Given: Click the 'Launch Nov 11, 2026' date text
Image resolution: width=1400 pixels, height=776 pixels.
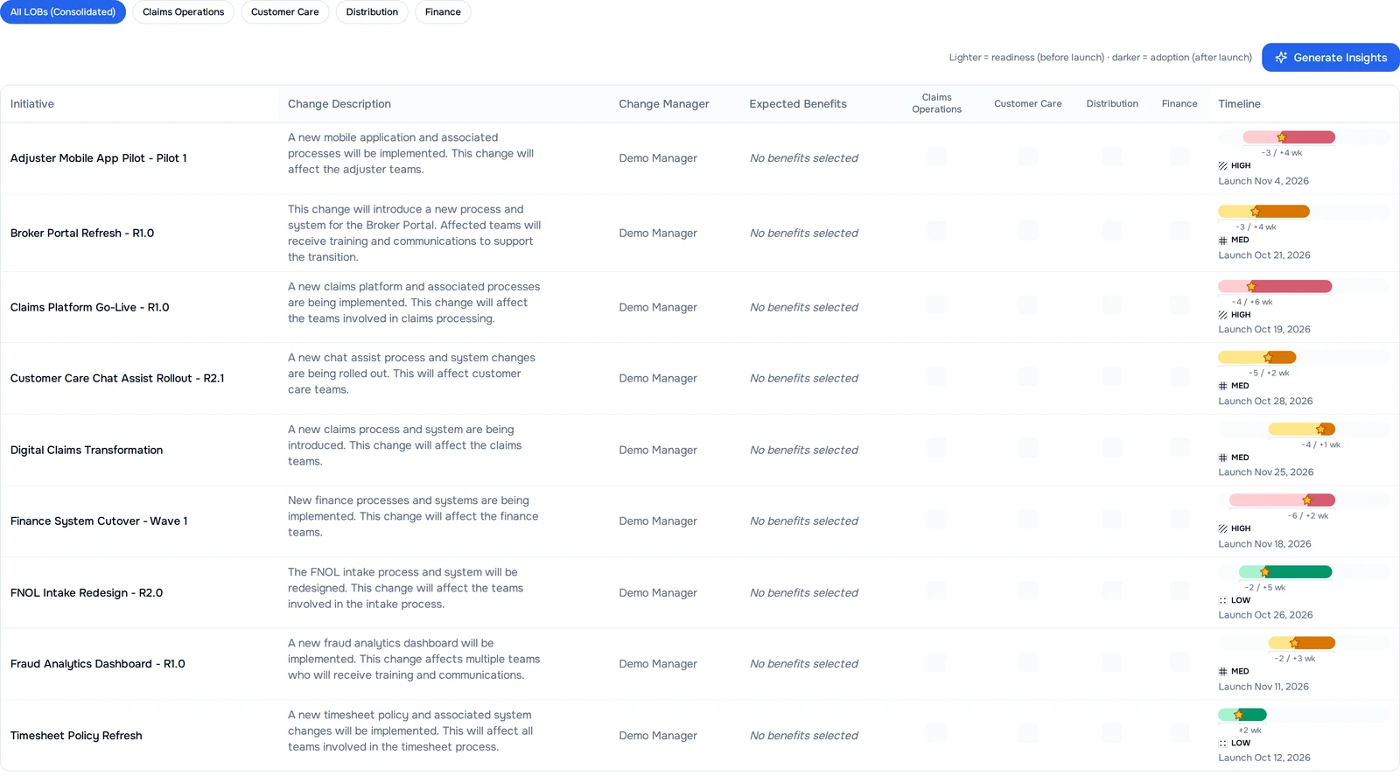Looking at the screenshot, I should click(x=1263, y=687).
